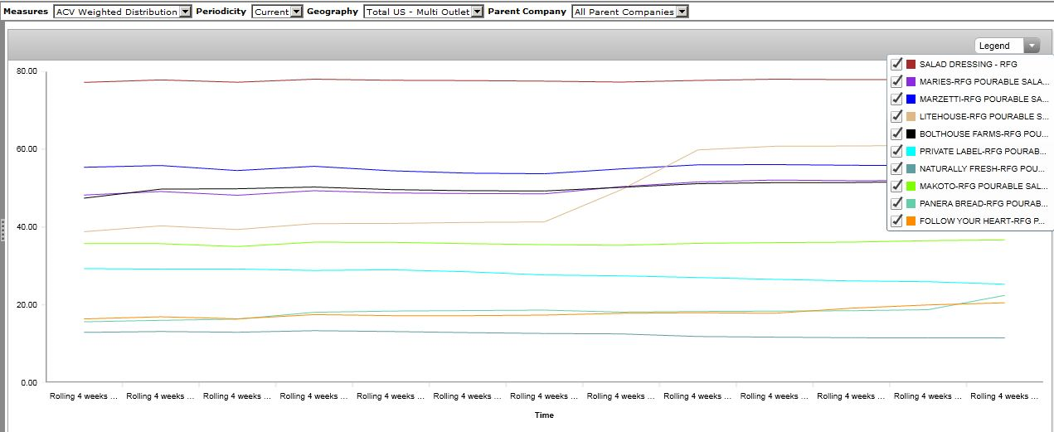
Task: Open the Measures dropdown
Action: pos(122,12)
